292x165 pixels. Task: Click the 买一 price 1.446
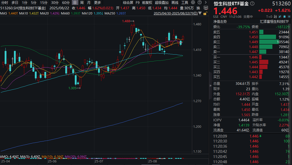[254, 57]
